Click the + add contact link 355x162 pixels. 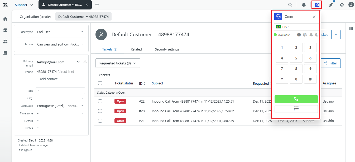click(x=47, y=79)
